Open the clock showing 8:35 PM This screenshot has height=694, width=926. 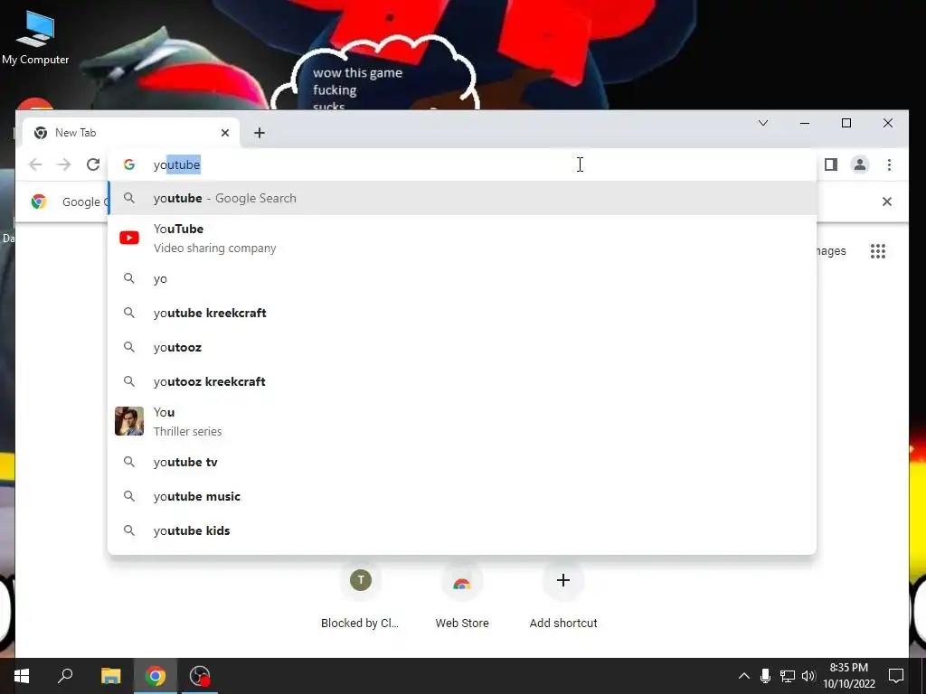pos(848,676)
